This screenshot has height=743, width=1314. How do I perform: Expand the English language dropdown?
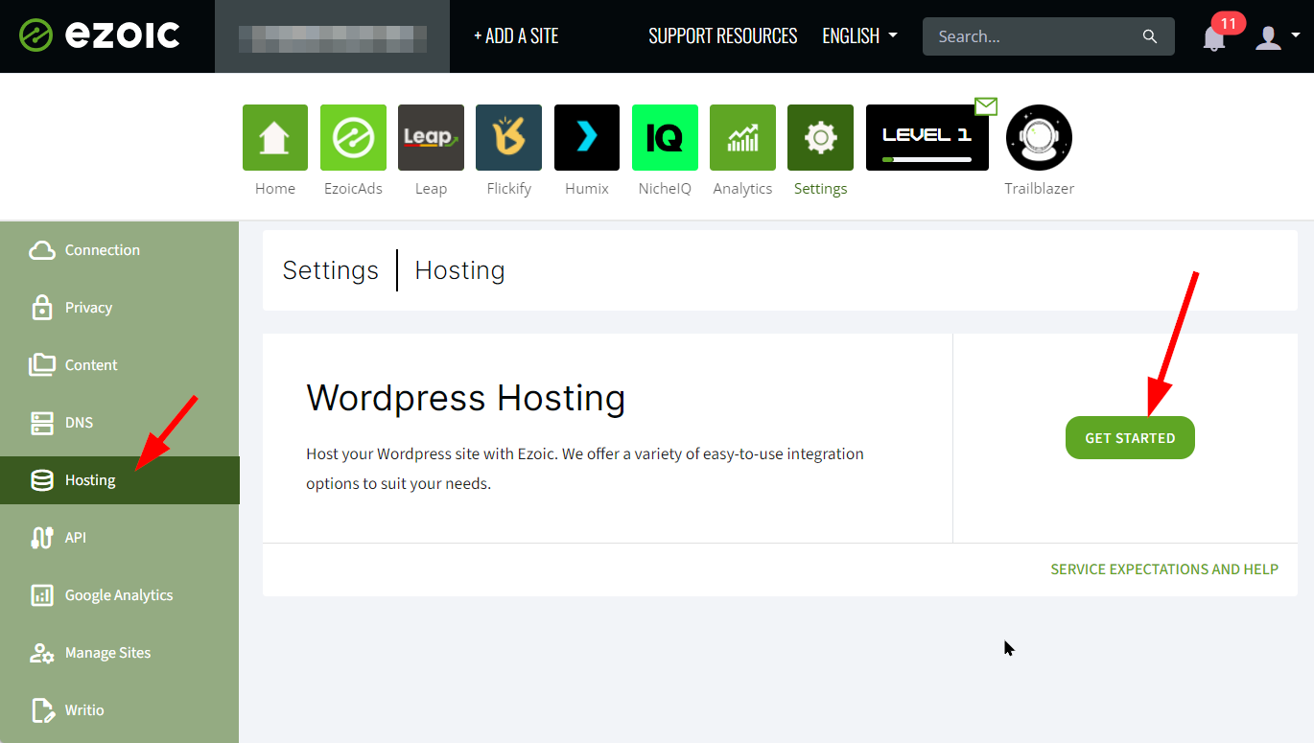point(860,36)
